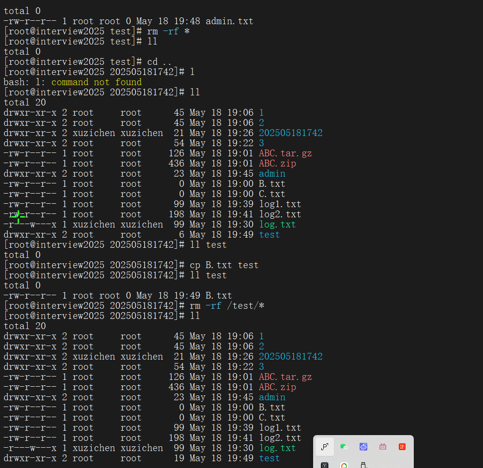
Task: Click directory 3 in the first listing
Action: 261,143
